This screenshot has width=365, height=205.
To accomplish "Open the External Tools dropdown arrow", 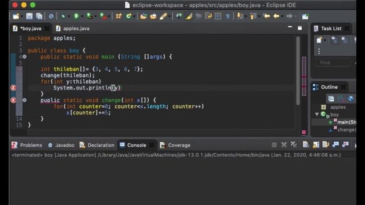I will pyautogui.click(x=109, y=17).
